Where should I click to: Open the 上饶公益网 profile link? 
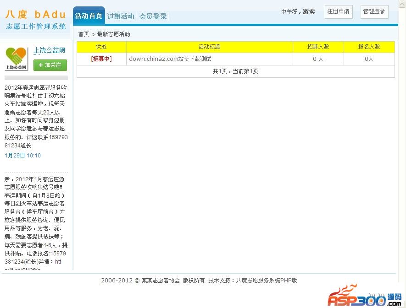coord(49,50)
